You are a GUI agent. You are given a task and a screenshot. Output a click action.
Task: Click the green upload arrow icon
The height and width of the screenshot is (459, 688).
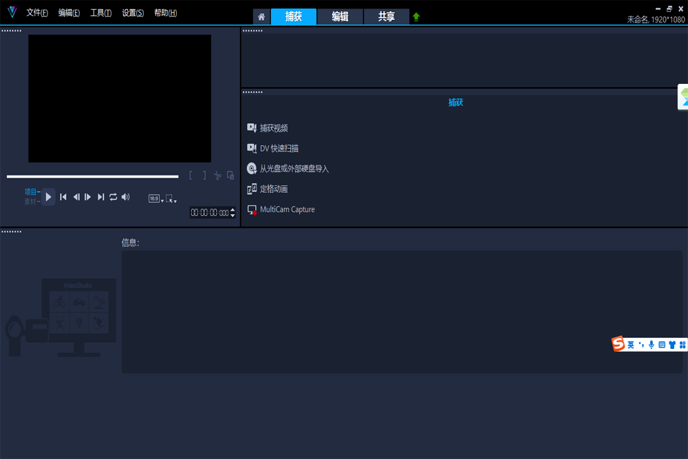click(x=416, y=17)
